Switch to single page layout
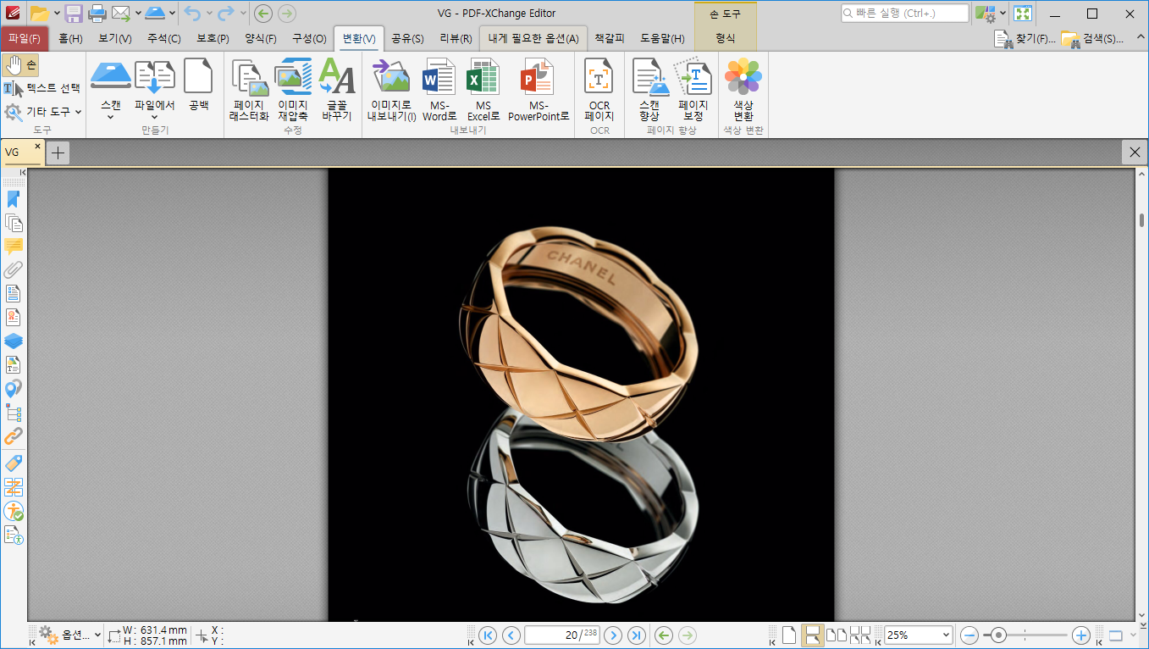 click(x=788, y=635)
